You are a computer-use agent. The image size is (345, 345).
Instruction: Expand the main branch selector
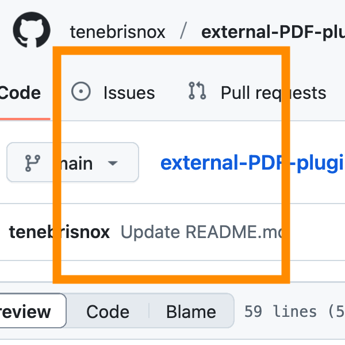(72, 163)
